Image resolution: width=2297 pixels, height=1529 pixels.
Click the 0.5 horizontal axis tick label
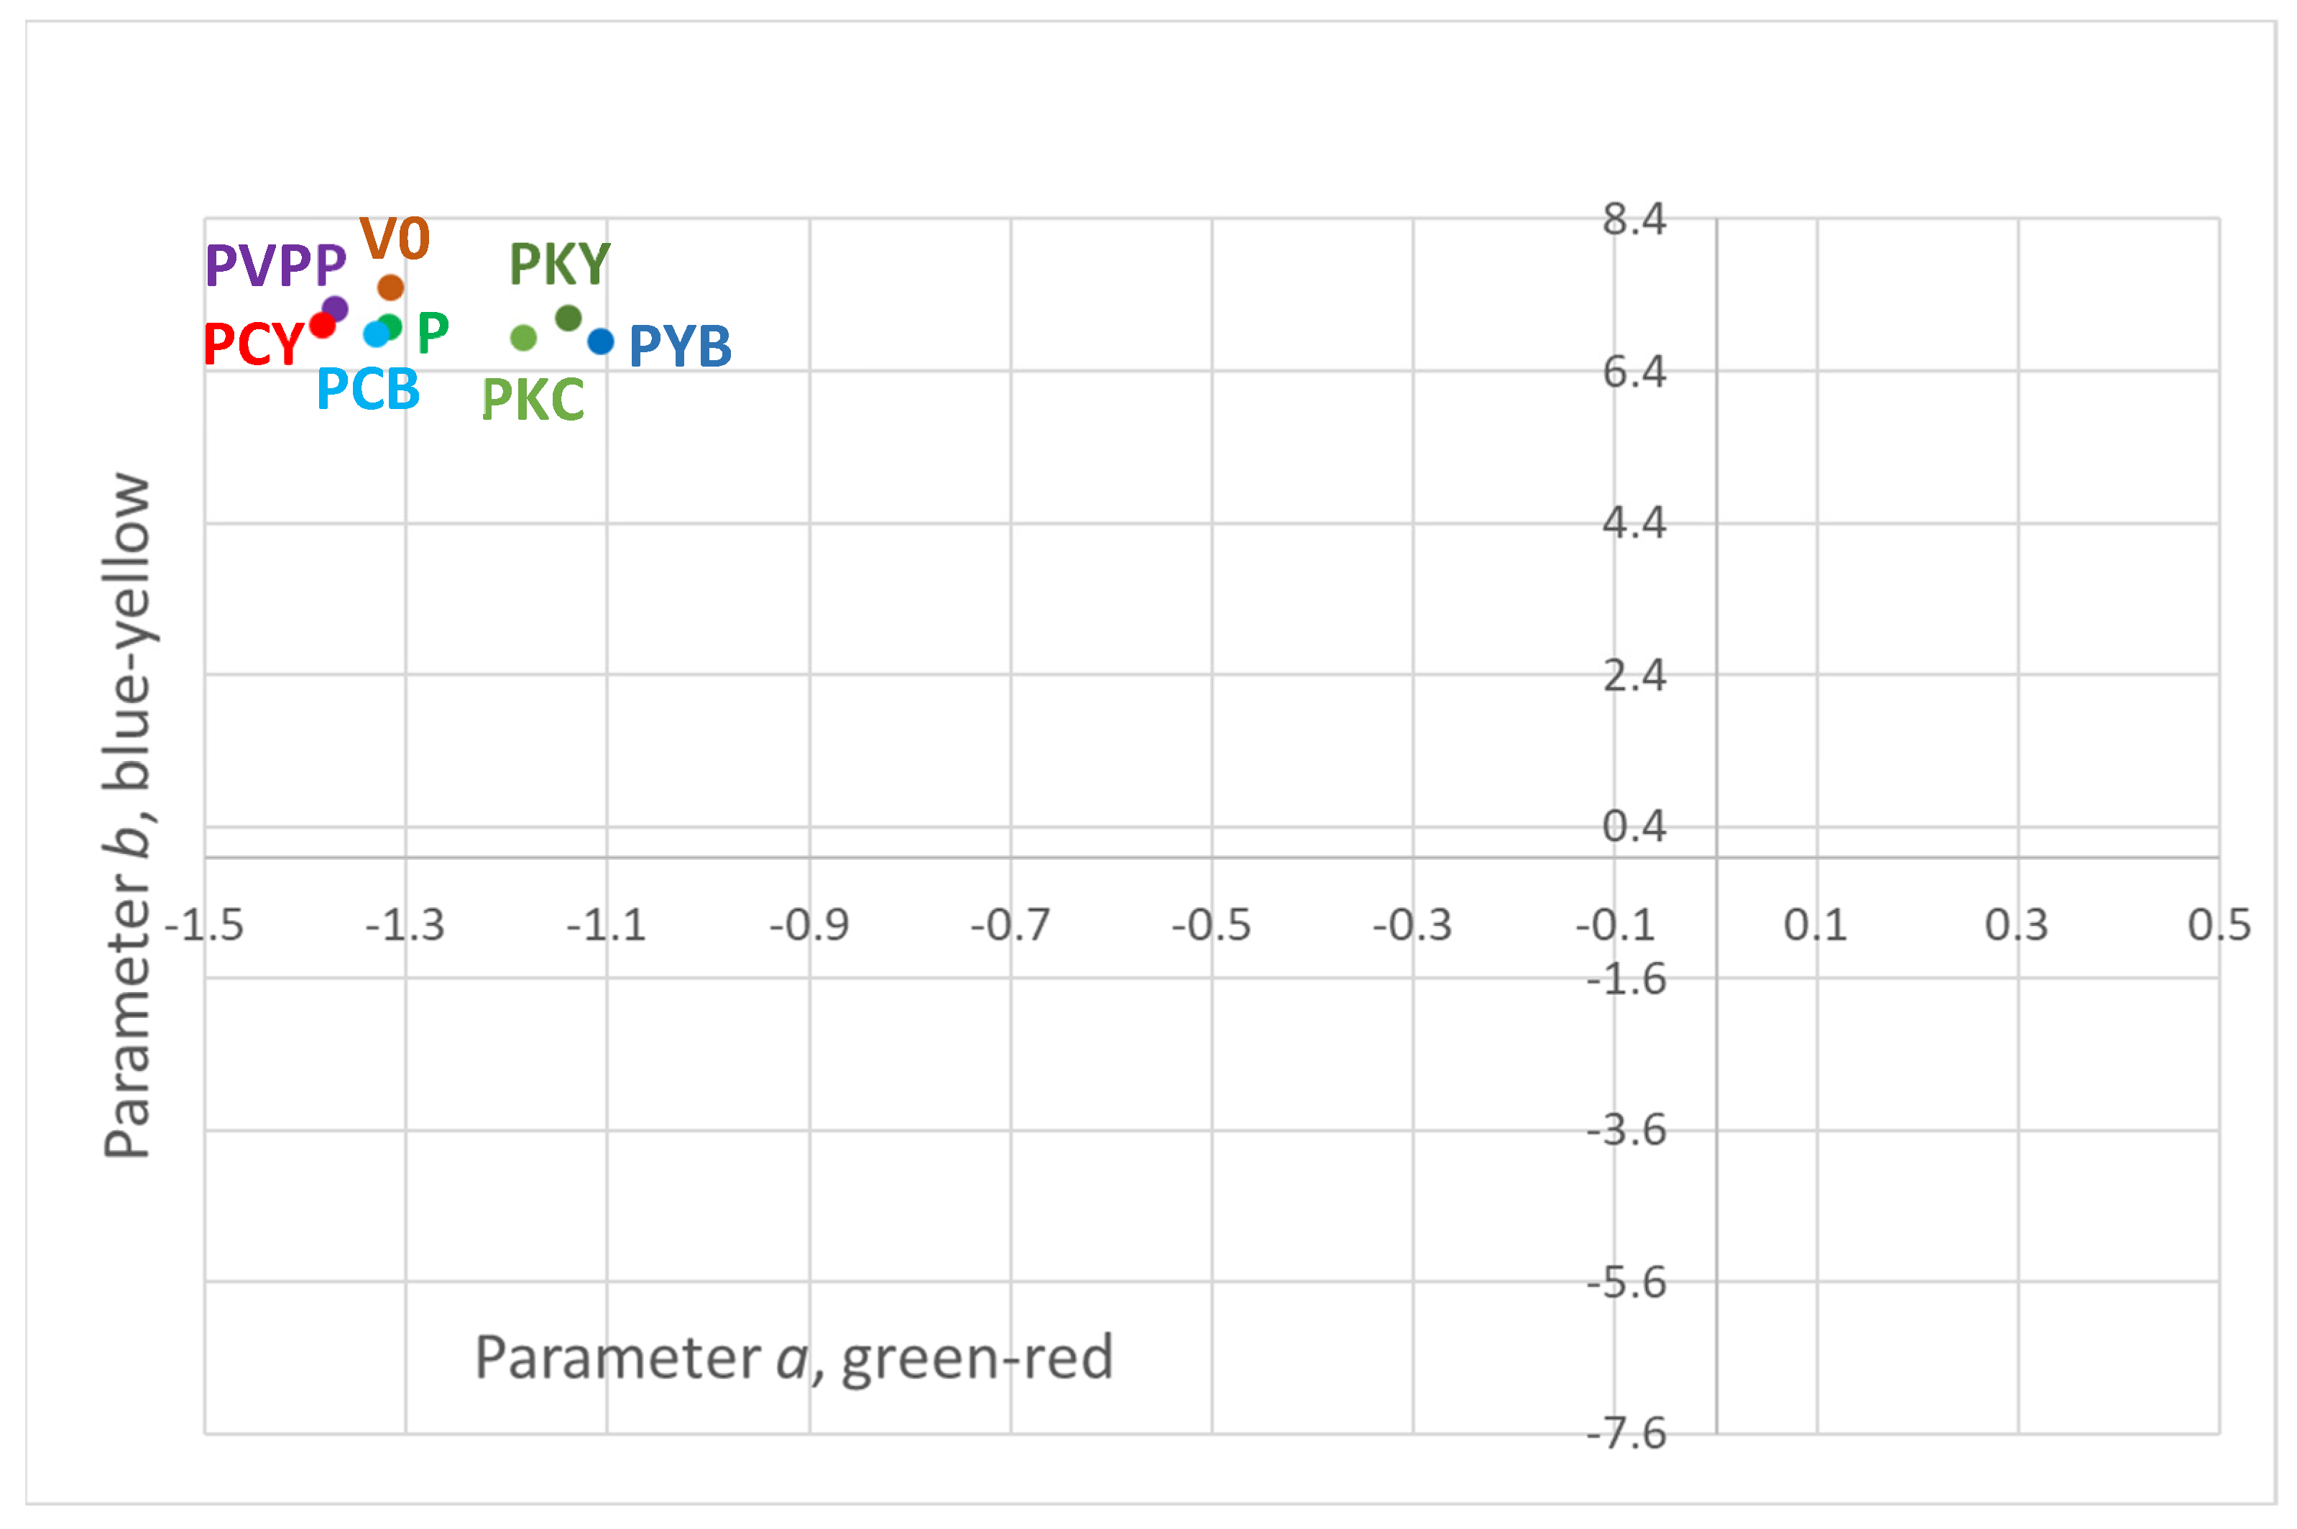2219,924
